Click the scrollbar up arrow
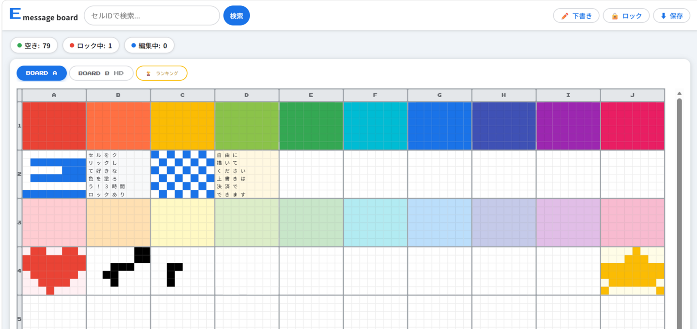Viewport: 697px width, 329px height. coord(679,93)
